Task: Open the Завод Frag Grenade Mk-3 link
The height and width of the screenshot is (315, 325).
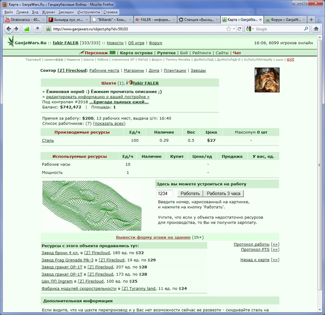Action: tap(68, 260)
